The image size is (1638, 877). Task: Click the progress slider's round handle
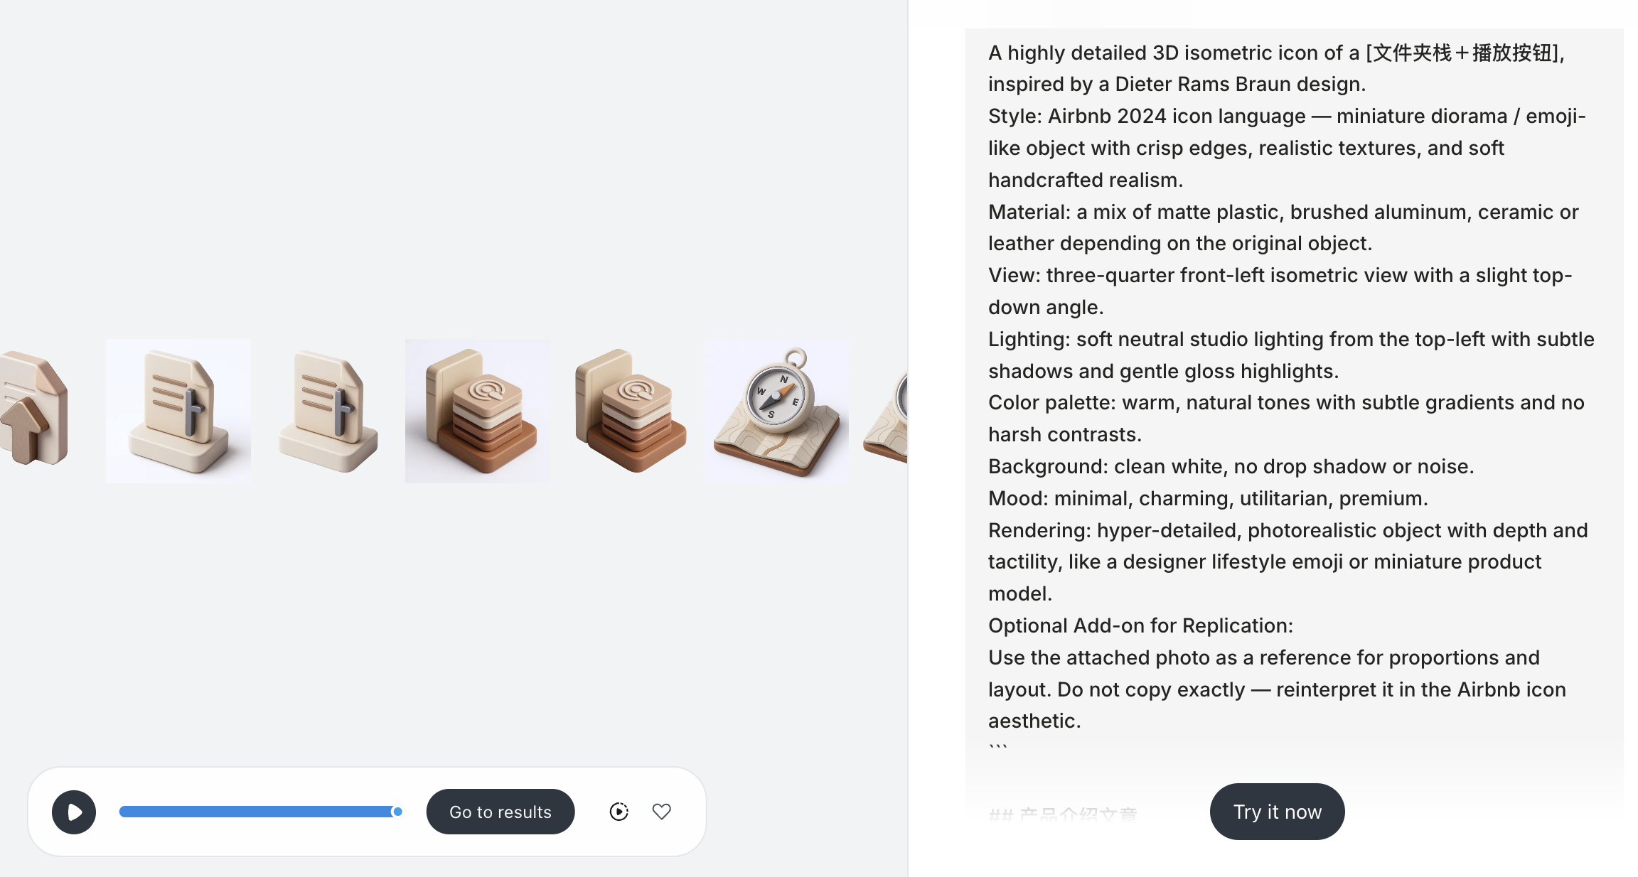coord(397,812)
